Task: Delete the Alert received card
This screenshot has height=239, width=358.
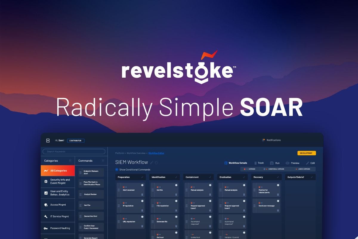Action: [142, 194]
